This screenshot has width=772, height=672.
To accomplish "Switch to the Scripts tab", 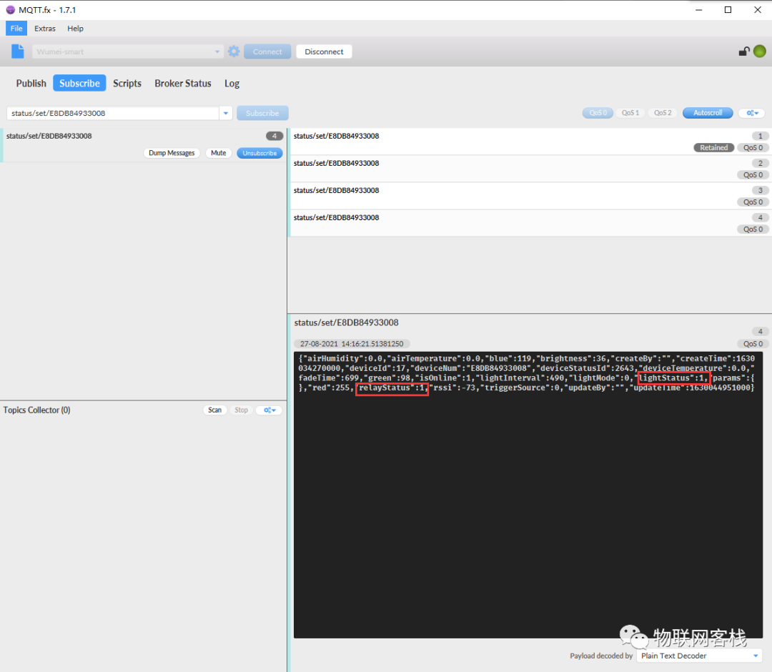I will tap(127, 83).
